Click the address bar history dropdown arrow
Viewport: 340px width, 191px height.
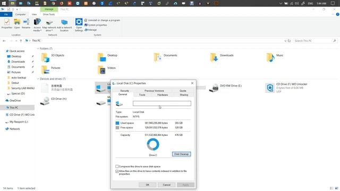tap(285, 41)
